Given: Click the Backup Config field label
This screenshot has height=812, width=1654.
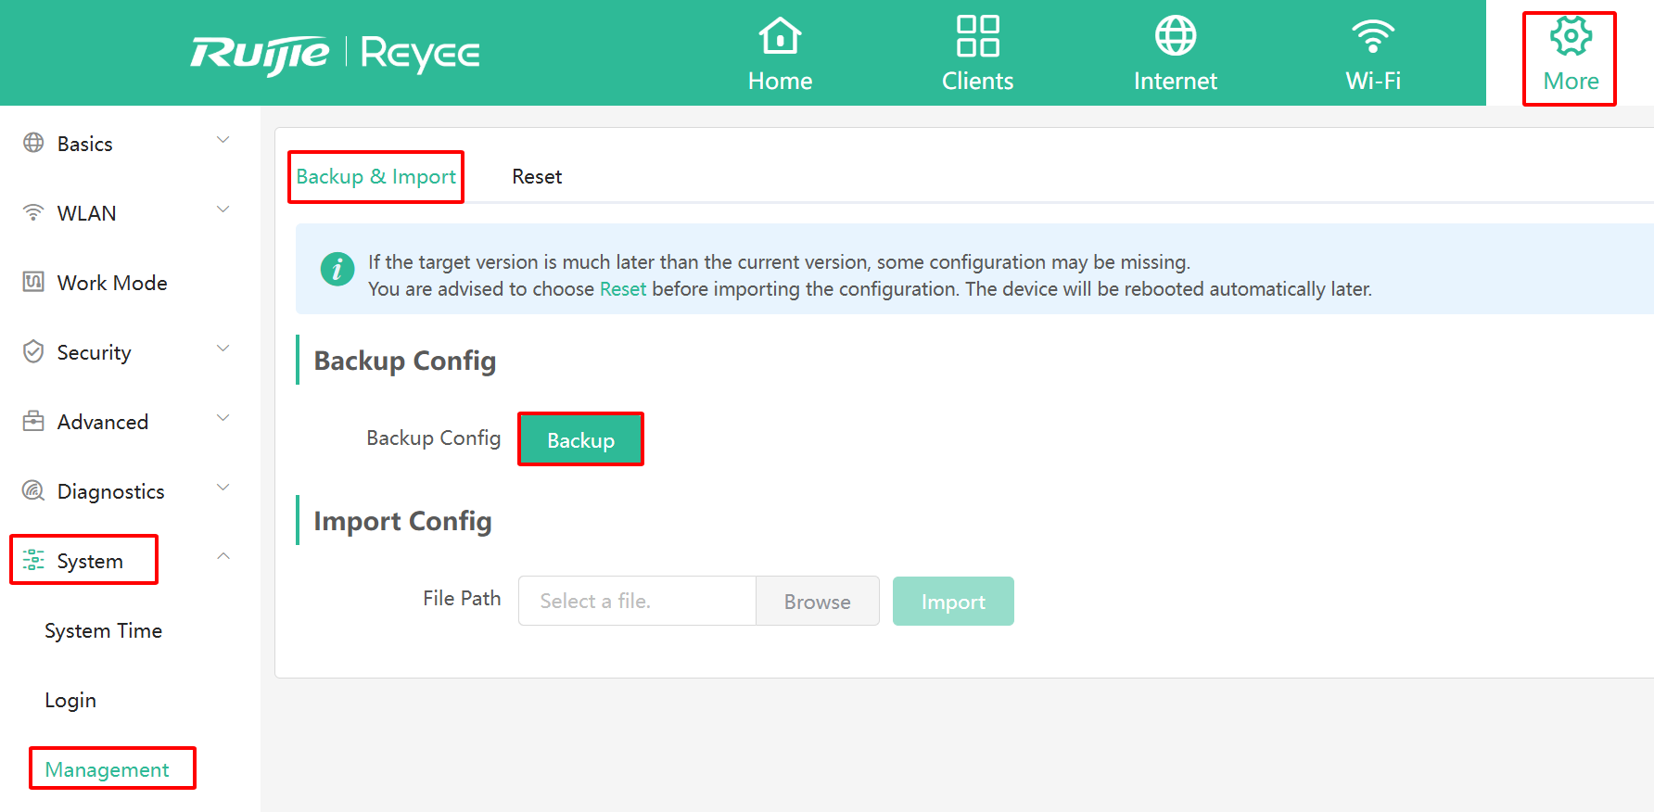Looking at the screenshot, I should [433, 438].
